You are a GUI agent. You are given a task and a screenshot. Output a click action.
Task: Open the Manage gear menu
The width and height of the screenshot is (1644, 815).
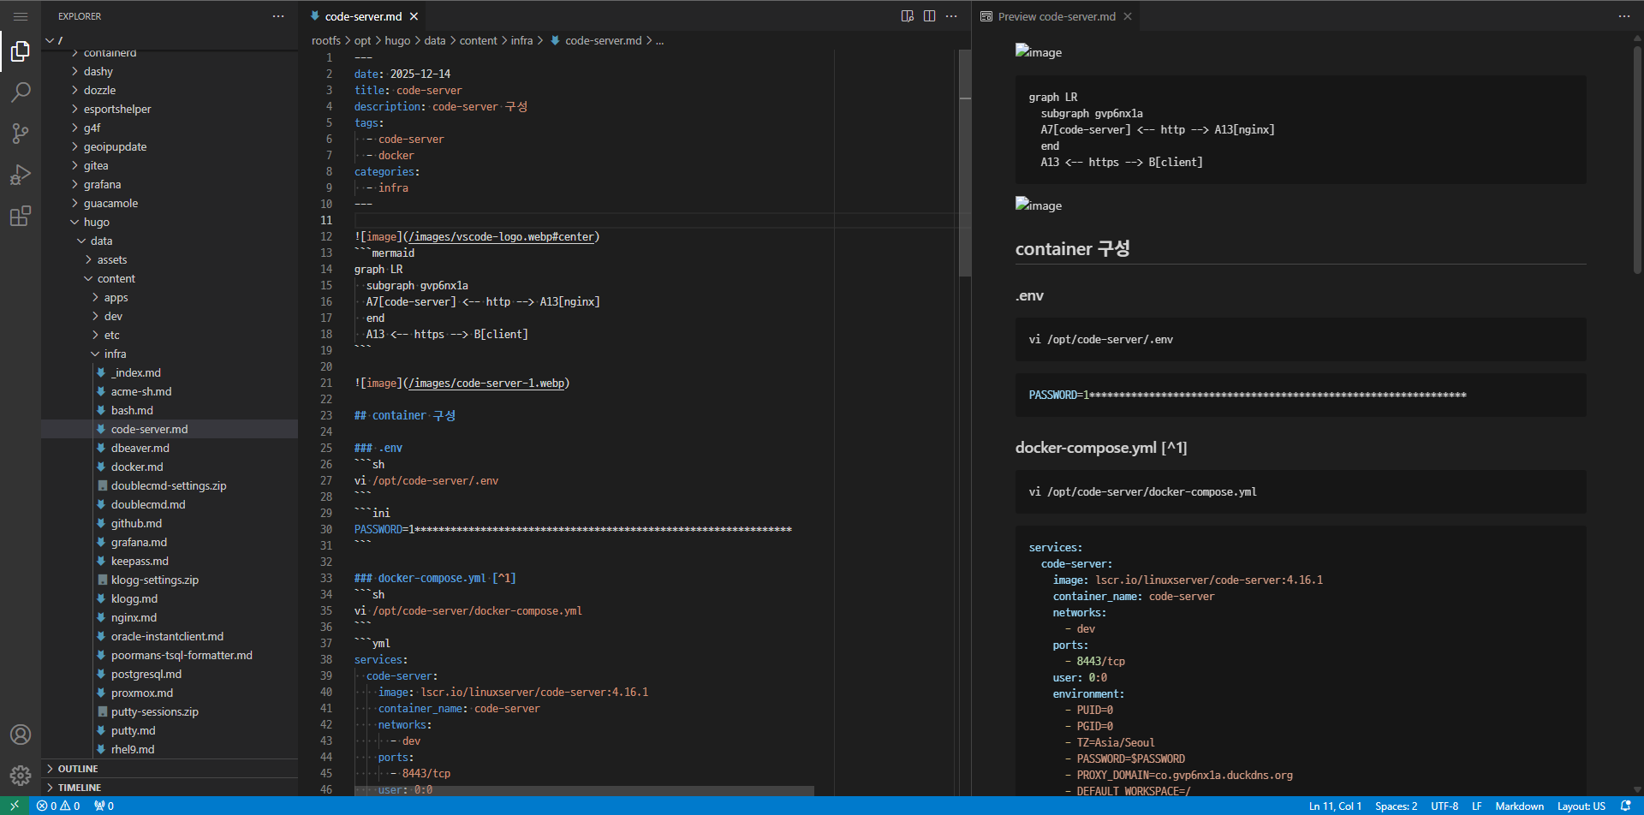coord(21,776)
